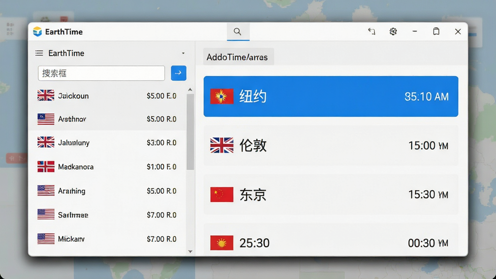This screenshot has width=496, height=279.
Task: Open the 伦敦 clock card
Action: point(331,145)
